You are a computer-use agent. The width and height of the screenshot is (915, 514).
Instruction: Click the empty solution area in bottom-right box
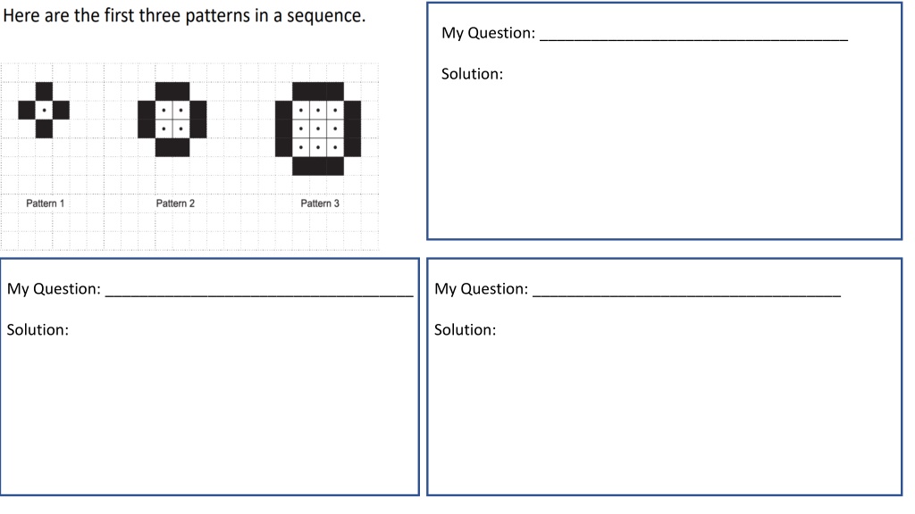coord(664,417)
